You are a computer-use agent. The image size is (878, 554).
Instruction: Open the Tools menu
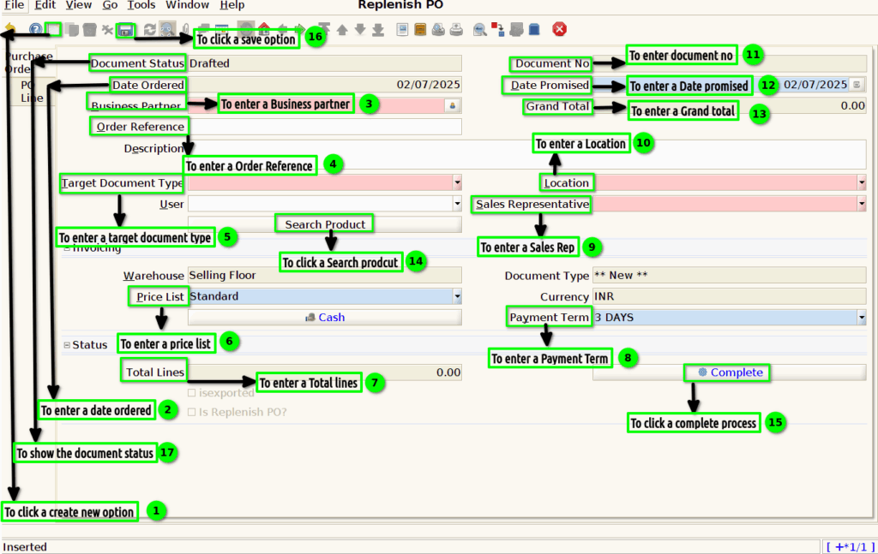[141, 5]
